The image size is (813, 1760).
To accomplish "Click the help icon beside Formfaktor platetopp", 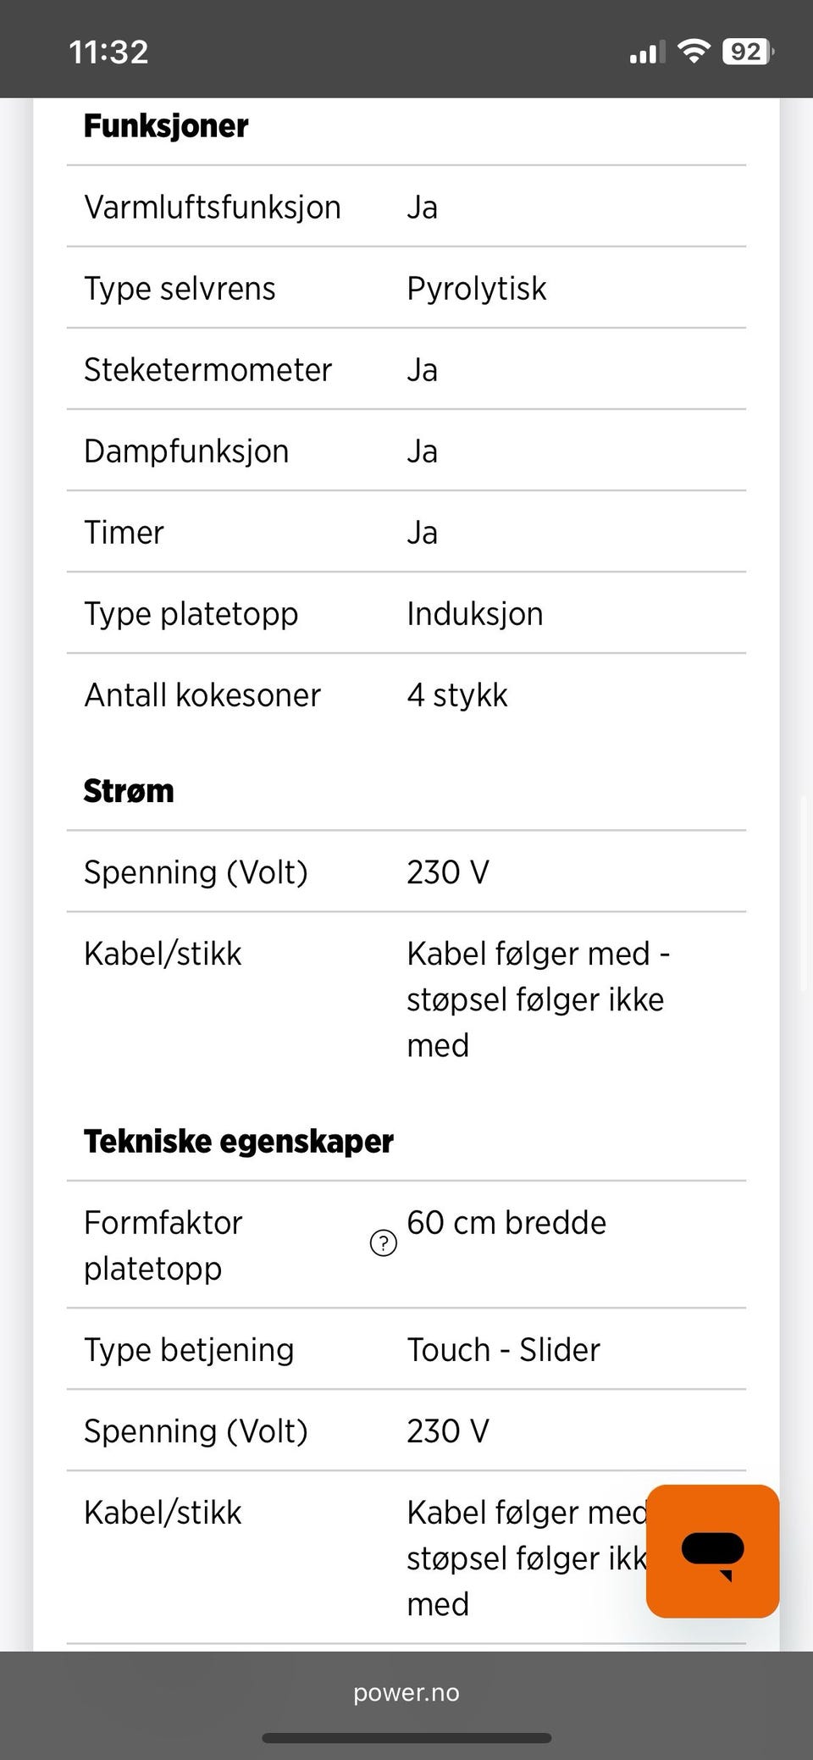I will [x=384, y=1243].
